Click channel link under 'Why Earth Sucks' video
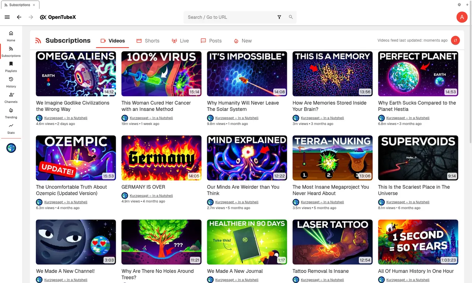 point(408,118)
